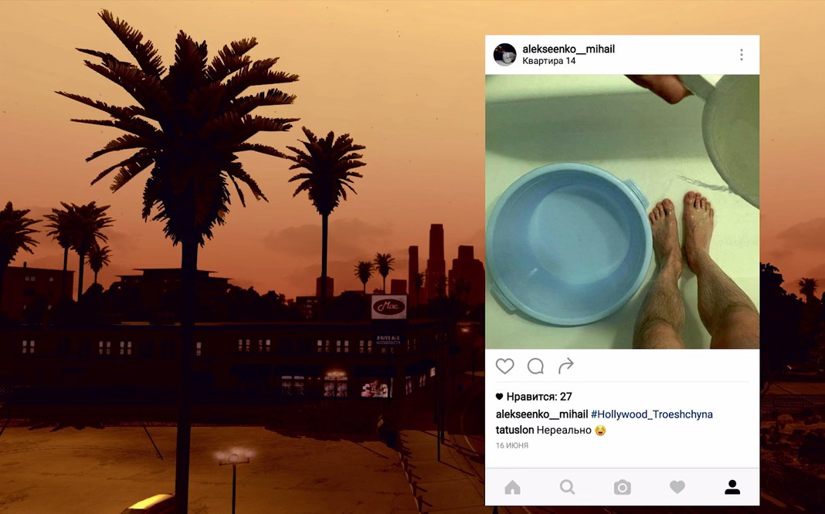Click the 16 июня post date
This screenshot has width=825, height=514.
click(512, 445)
